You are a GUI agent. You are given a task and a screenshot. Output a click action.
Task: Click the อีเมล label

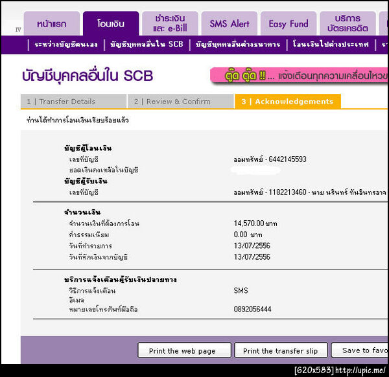coord(77,300)
